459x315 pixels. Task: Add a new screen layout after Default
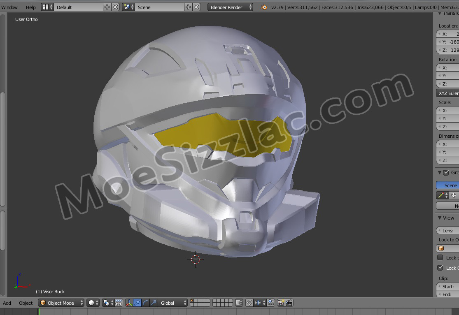point(107,7)
